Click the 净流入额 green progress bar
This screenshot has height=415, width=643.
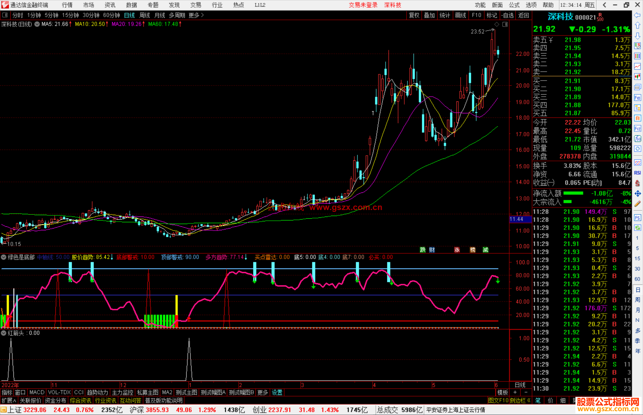coord(573,193)
